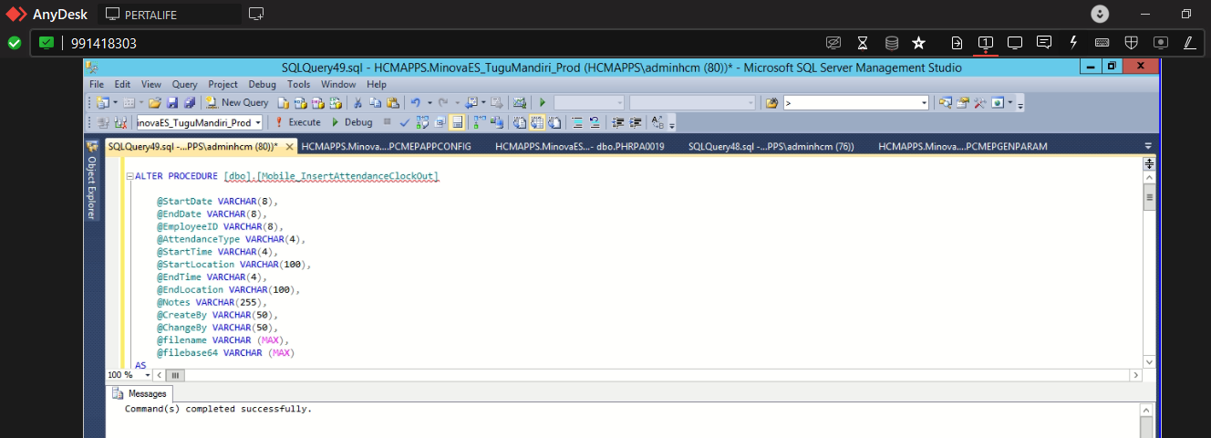Click the Save disk icon in toolbar
Image resolution: width=1211 pixels, height=438 pixels.
pyautogui.click(x=172, y=102)
